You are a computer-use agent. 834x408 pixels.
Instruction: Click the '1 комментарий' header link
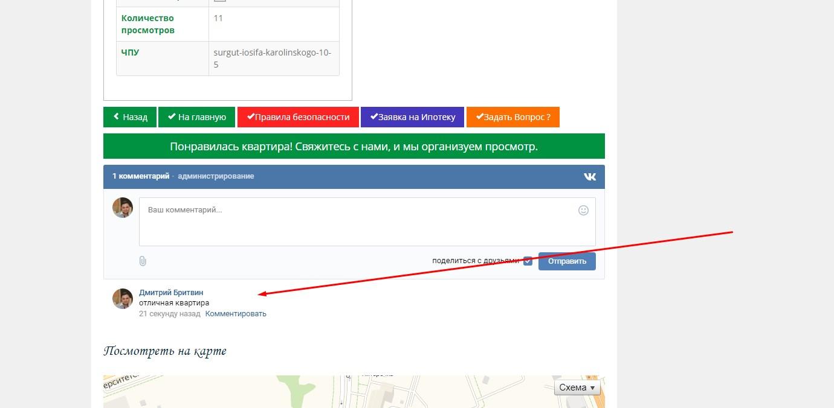point(140,176)
